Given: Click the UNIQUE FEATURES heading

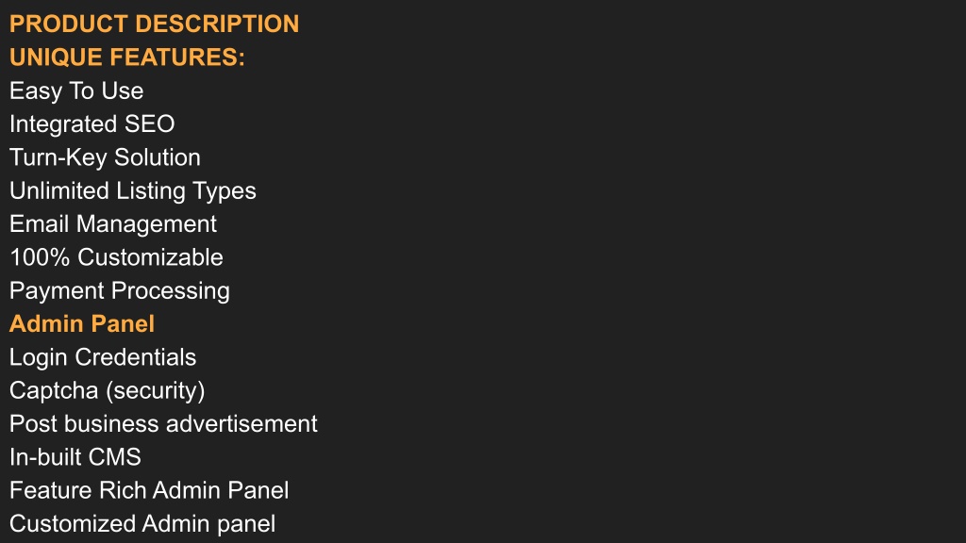Looking at the screenshot, I should (x=127, y=58).
